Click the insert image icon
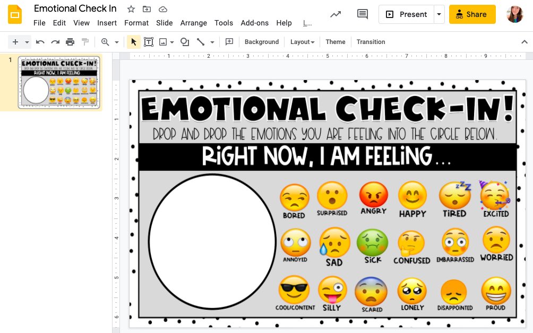The image size is (533, 333). (163, 42)
